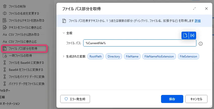Collapse the 全般 section
Screen dimensions: 214x109
[64, 33]
